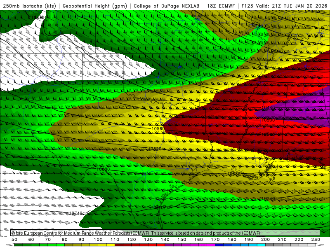330x247 pixels.
Task: Click the 70 label on the color scale
Action: [x=48, y=240]
